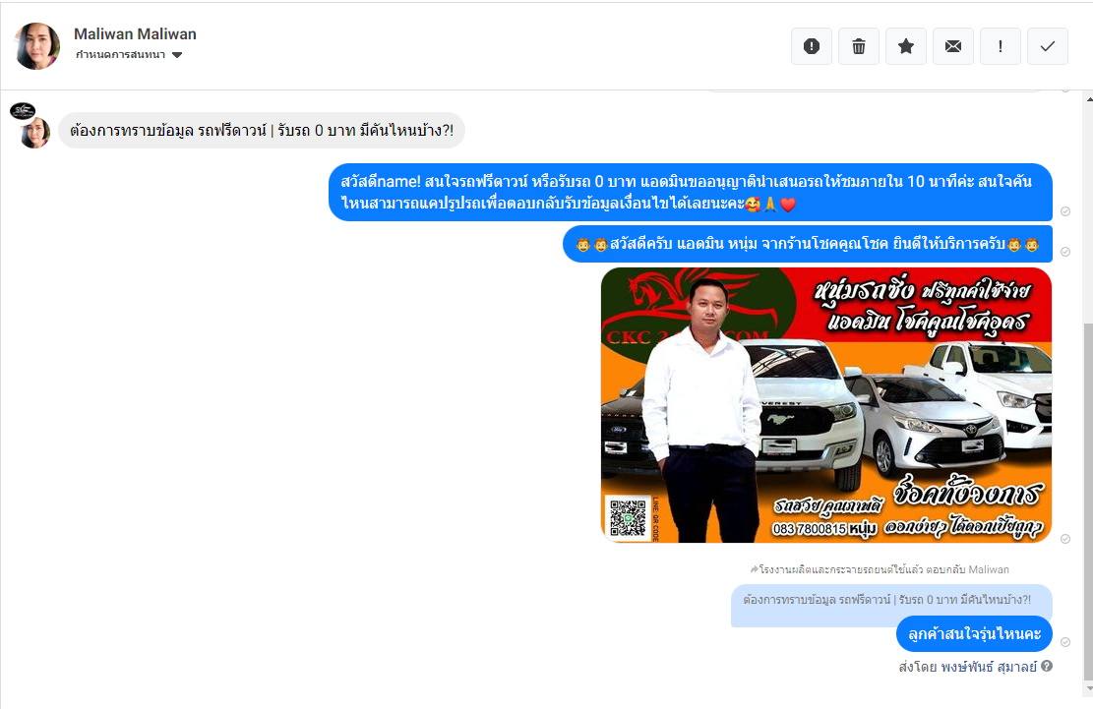Open Maliwan Maliwan header profile picture

click(x=37, y=46)
